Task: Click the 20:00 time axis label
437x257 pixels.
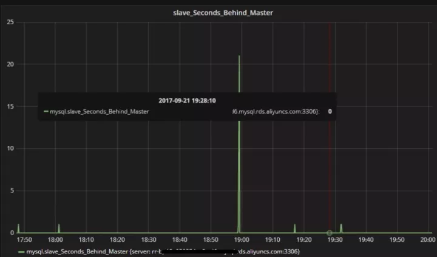Action: 428,240
